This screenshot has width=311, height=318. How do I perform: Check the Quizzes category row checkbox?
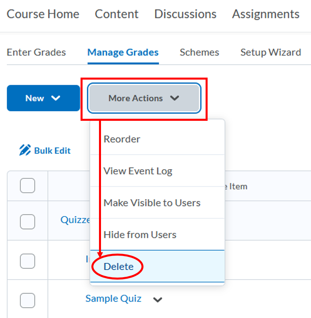pos(27,221)
